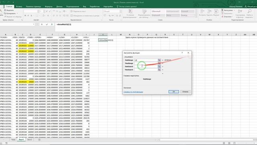Viewport: 257px width, 145px height.
Task: Open Find and Select (Найти и выделить)
Action: [x=250, y=14]
